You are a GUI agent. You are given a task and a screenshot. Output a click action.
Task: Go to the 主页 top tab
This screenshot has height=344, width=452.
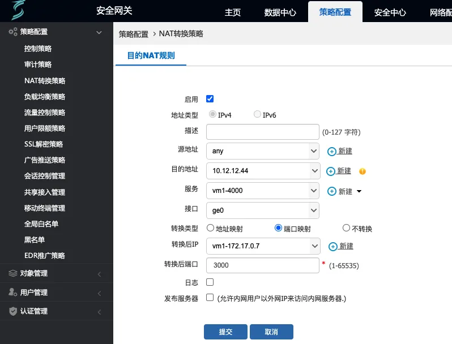tap(233, 12)
